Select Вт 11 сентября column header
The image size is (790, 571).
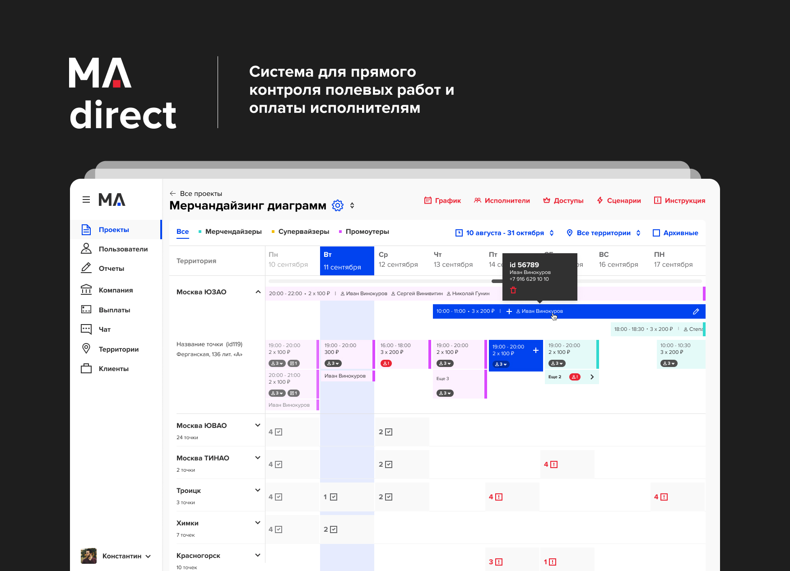pyautogui.click(x=347, y=261)
